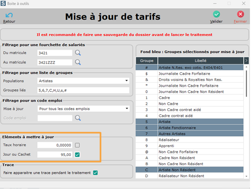Screen dimensions: 251x190
Task: Select the group 8 Réalisateur row
Action: tap(190, 140)
